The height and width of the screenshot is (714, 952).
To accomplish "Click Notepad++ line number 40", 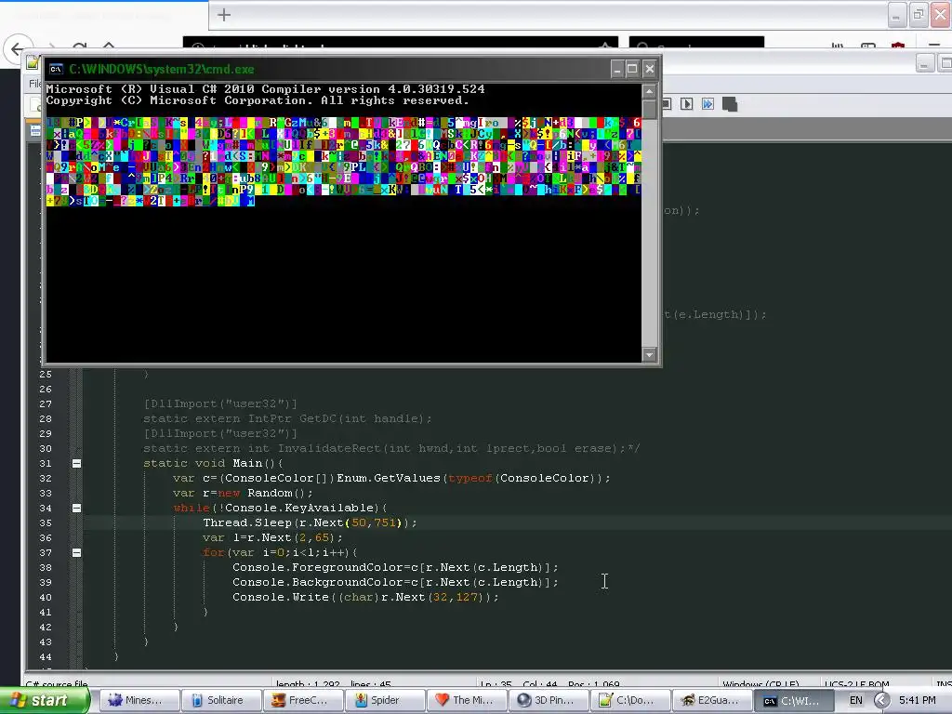I will click(46, 598).
